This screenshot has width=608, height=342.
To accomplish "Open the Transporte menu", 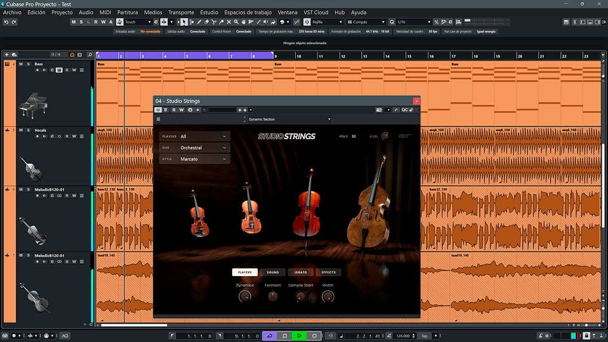I will (181, 12).
